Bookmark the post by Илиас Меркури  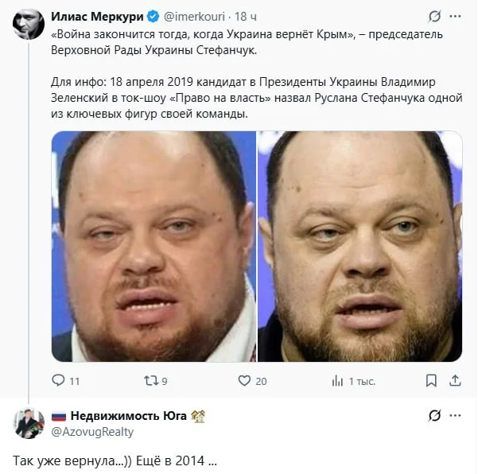coord(431,380)
